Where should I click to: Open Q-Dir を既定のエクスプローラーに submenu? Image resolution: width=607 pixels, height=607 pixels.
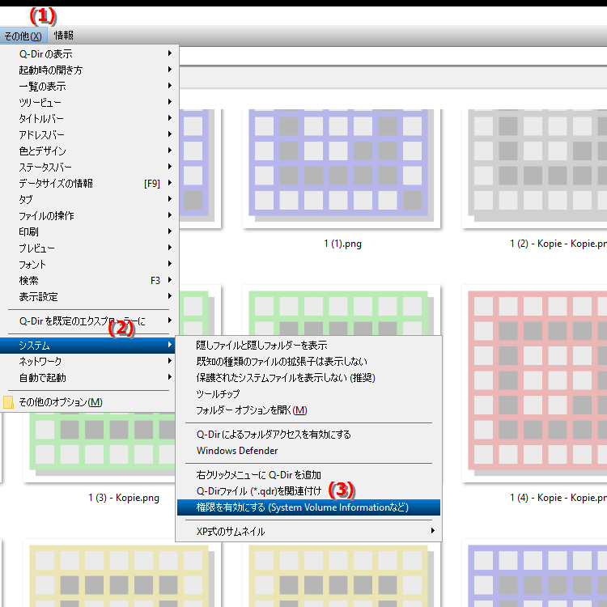click(x=89, y=321)
